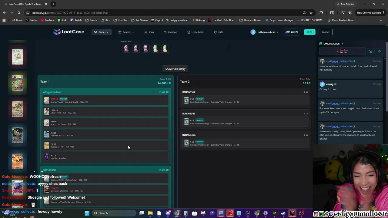
Task: Open the Chrome apps grid icon
Action: pos(4,20)
